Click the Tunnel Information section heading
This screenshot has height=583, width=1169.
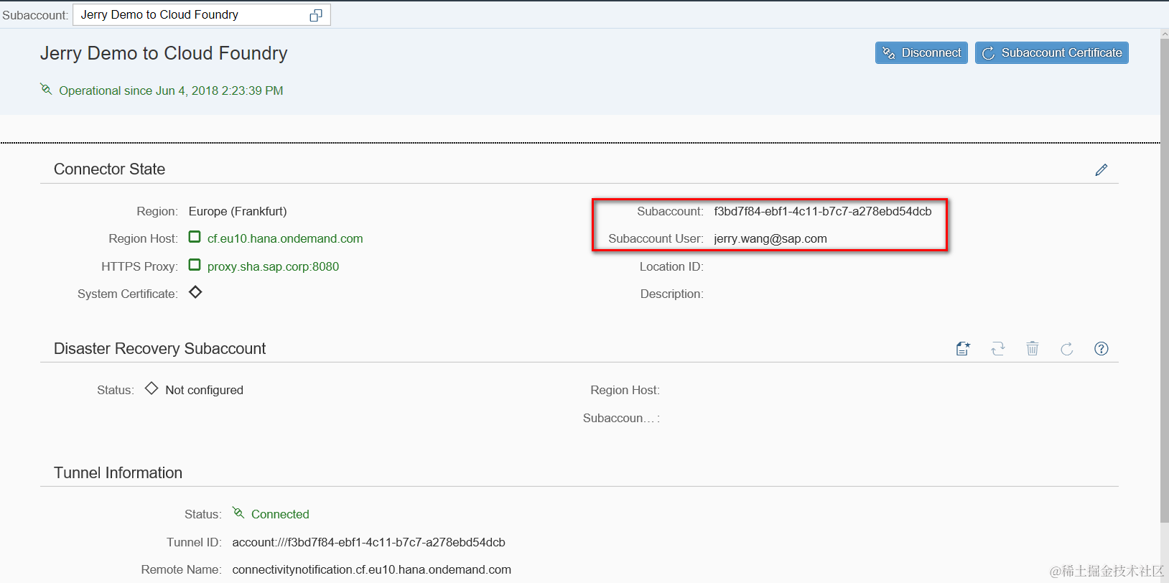[x=118, y=473]
